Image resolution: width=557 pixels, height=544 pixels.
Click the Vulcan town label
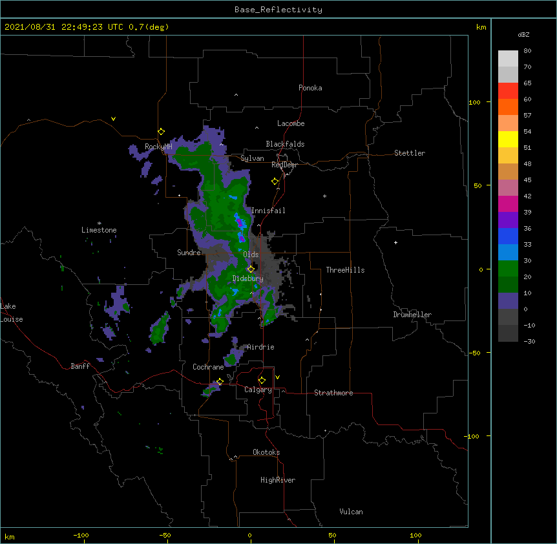pos(351,512)
